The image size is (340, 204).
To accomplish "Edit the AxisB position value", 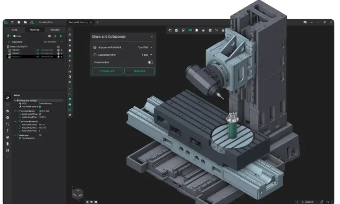I will (x=42, y=117).
